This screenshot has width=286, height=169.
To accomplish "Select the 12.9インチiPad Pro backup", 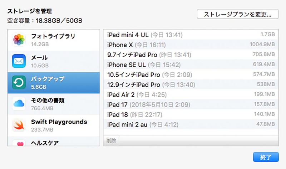I will 191,84.
